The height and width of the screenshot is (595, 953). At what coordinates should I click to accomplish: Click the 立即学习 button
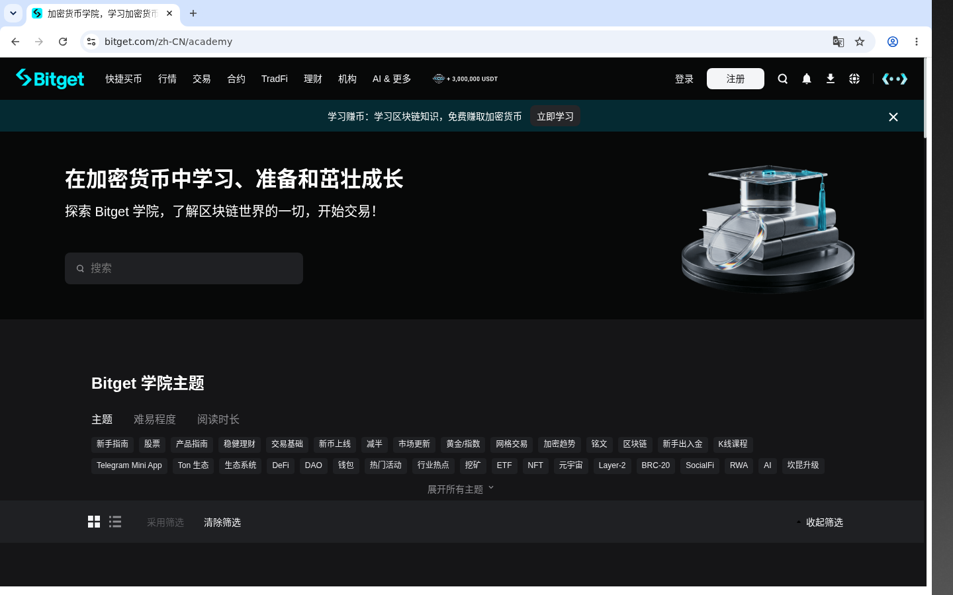[555, 116]
